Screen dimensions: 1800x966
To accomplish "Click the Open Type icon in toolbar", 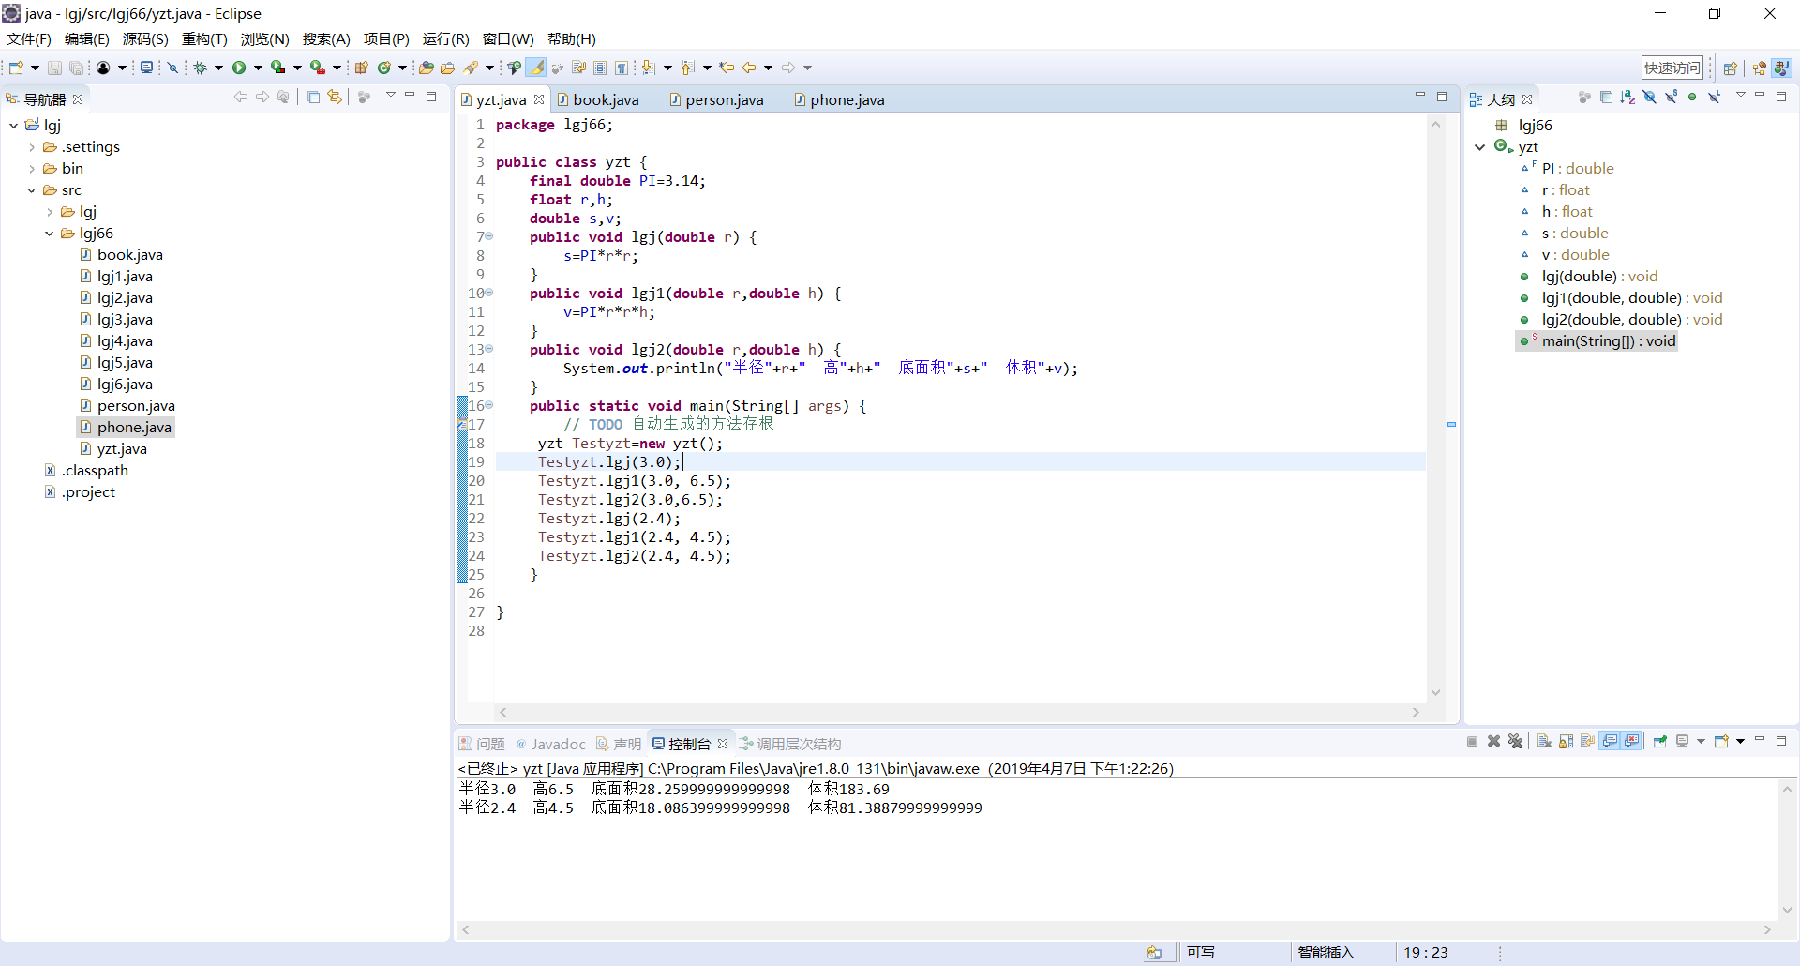I will pos(426,68).
